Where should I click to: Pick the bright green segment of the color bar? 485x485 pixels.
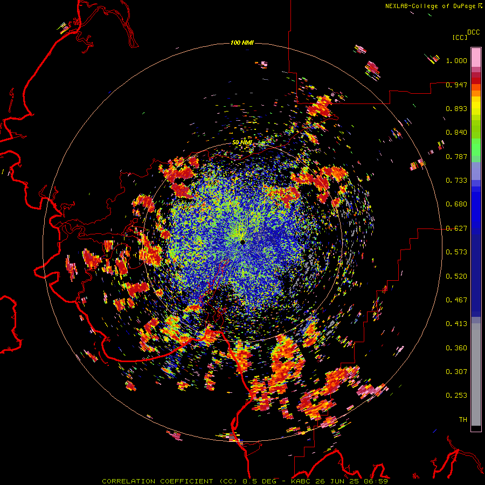point(476,147)
